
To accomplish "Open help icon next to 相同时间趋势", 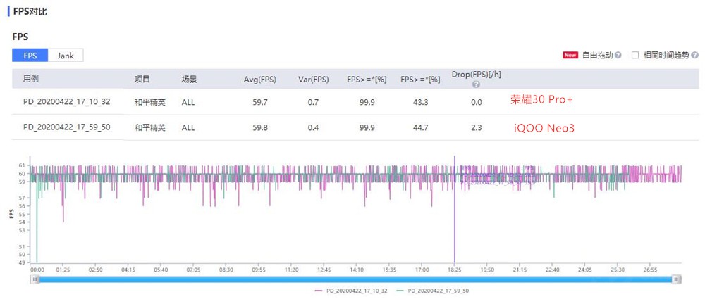I will click(695, 55).
